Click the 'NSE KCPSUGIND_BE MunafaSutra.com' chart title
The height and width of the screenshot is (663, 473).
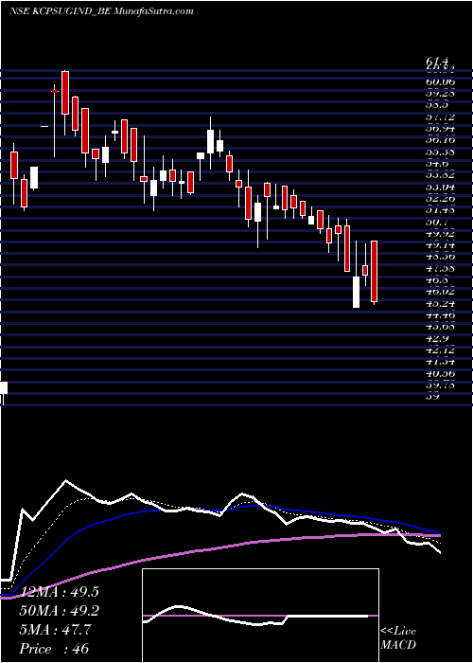tap(101, 11)
